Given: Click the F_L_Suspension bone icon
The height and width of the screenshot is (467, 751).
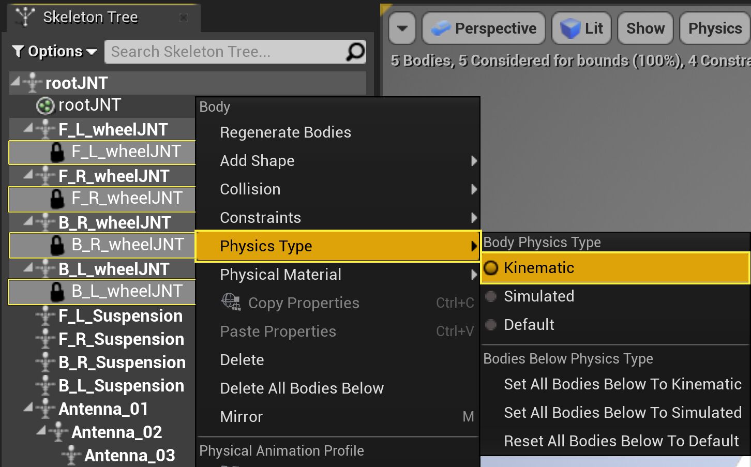Looking at the screenshot, I should tap(46, 316).
